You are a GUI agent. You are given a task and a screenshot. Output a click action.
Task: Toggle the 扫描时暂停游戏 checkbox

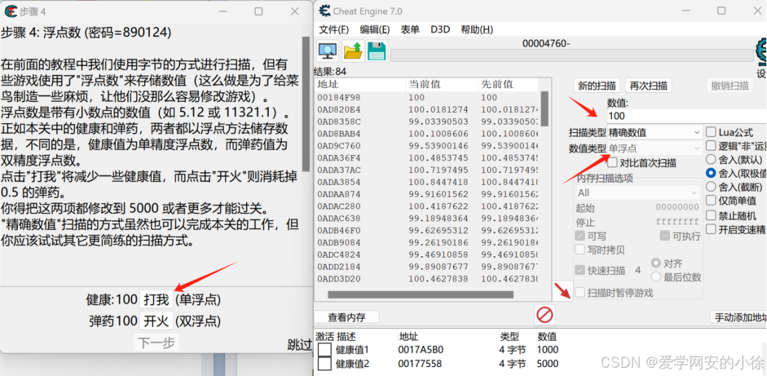(x=580, y=293)
